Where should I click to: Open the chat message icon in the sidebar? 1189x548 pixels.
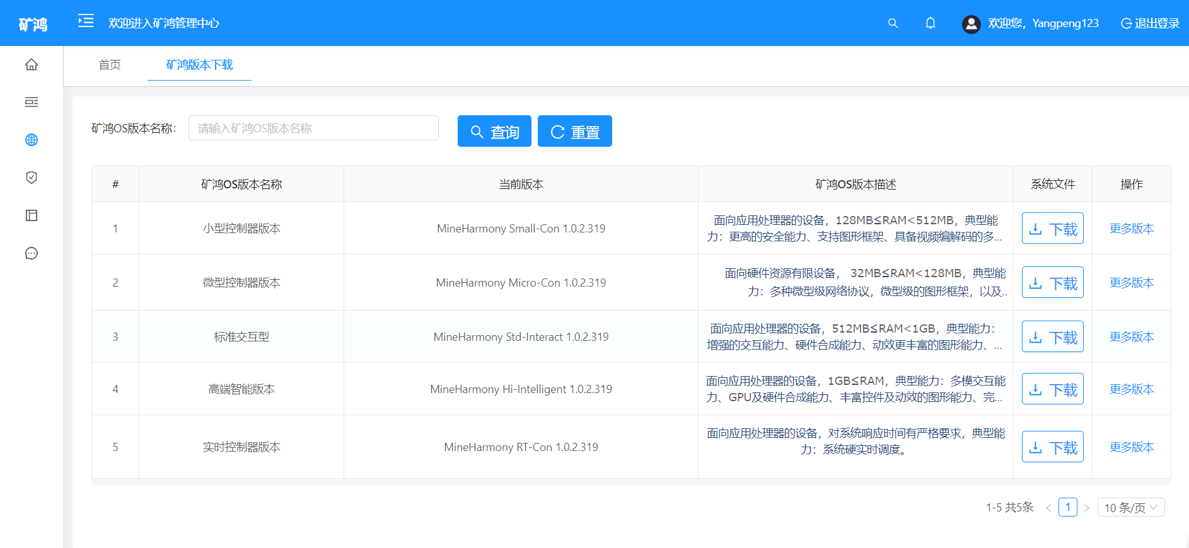pos(32,253)
